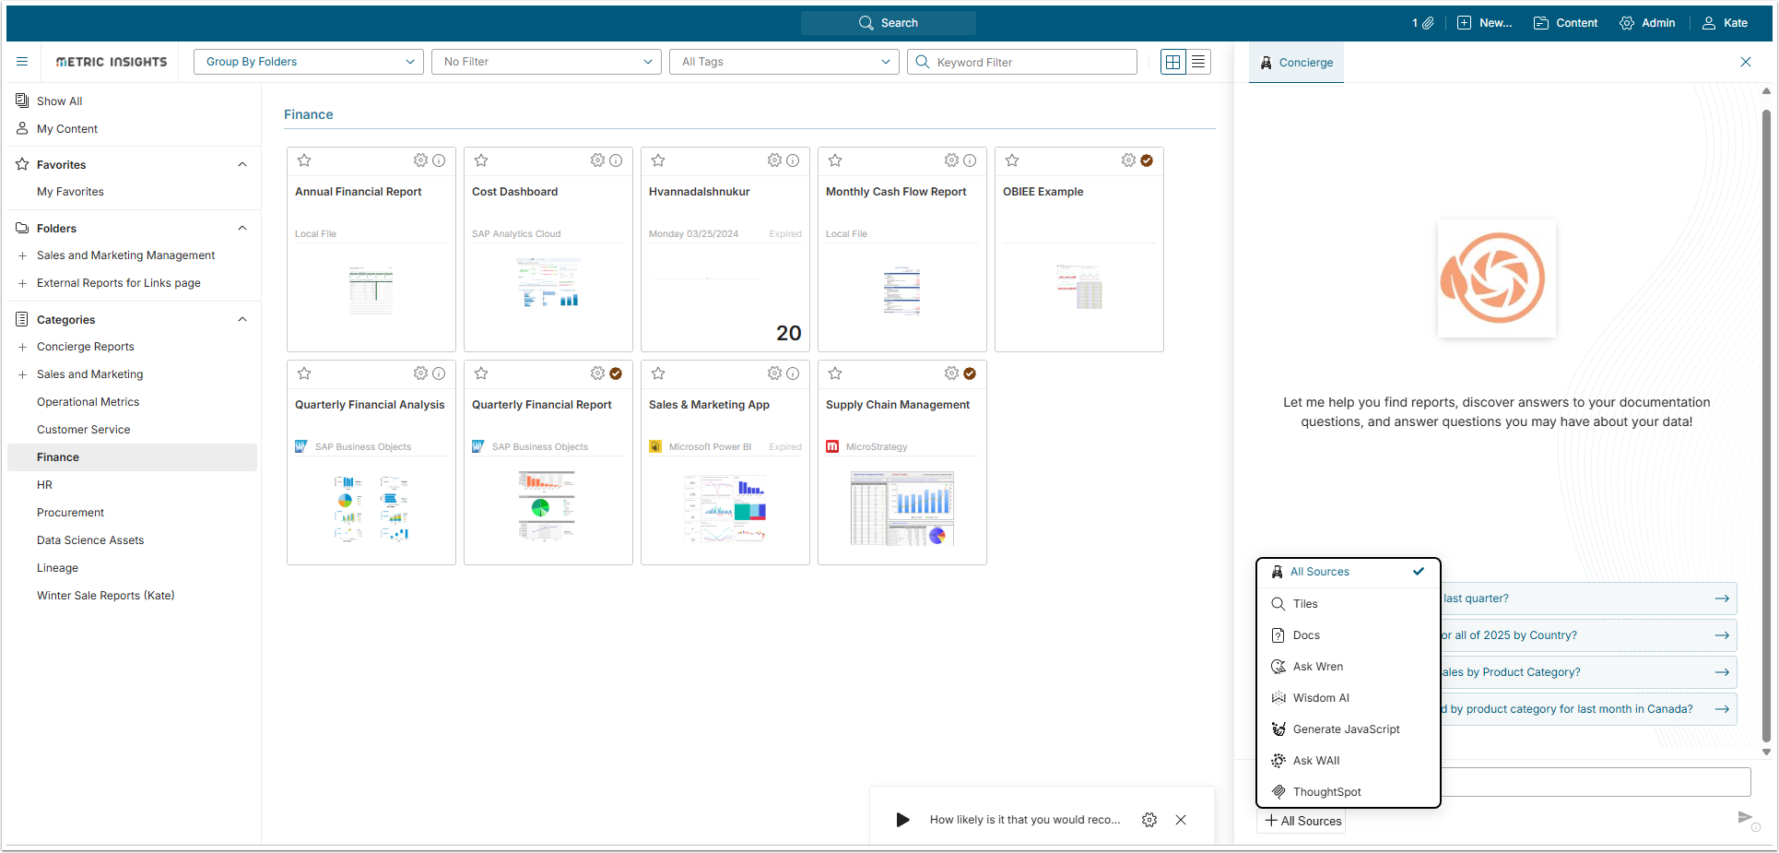Click info icon on Hvannadalshnukur tile
The height and width of the screenshot is (853, 1779).
(793, 160)
